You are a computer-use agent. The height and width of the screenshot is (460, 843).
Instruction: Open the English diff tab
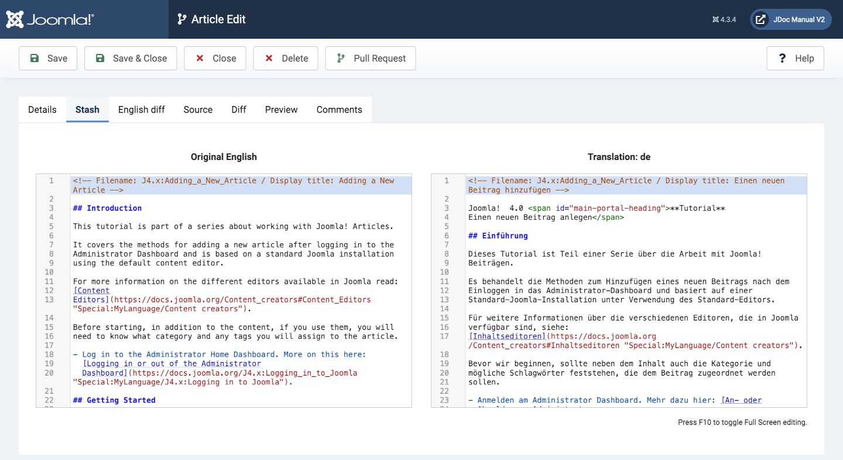click(x=142, y=110)
